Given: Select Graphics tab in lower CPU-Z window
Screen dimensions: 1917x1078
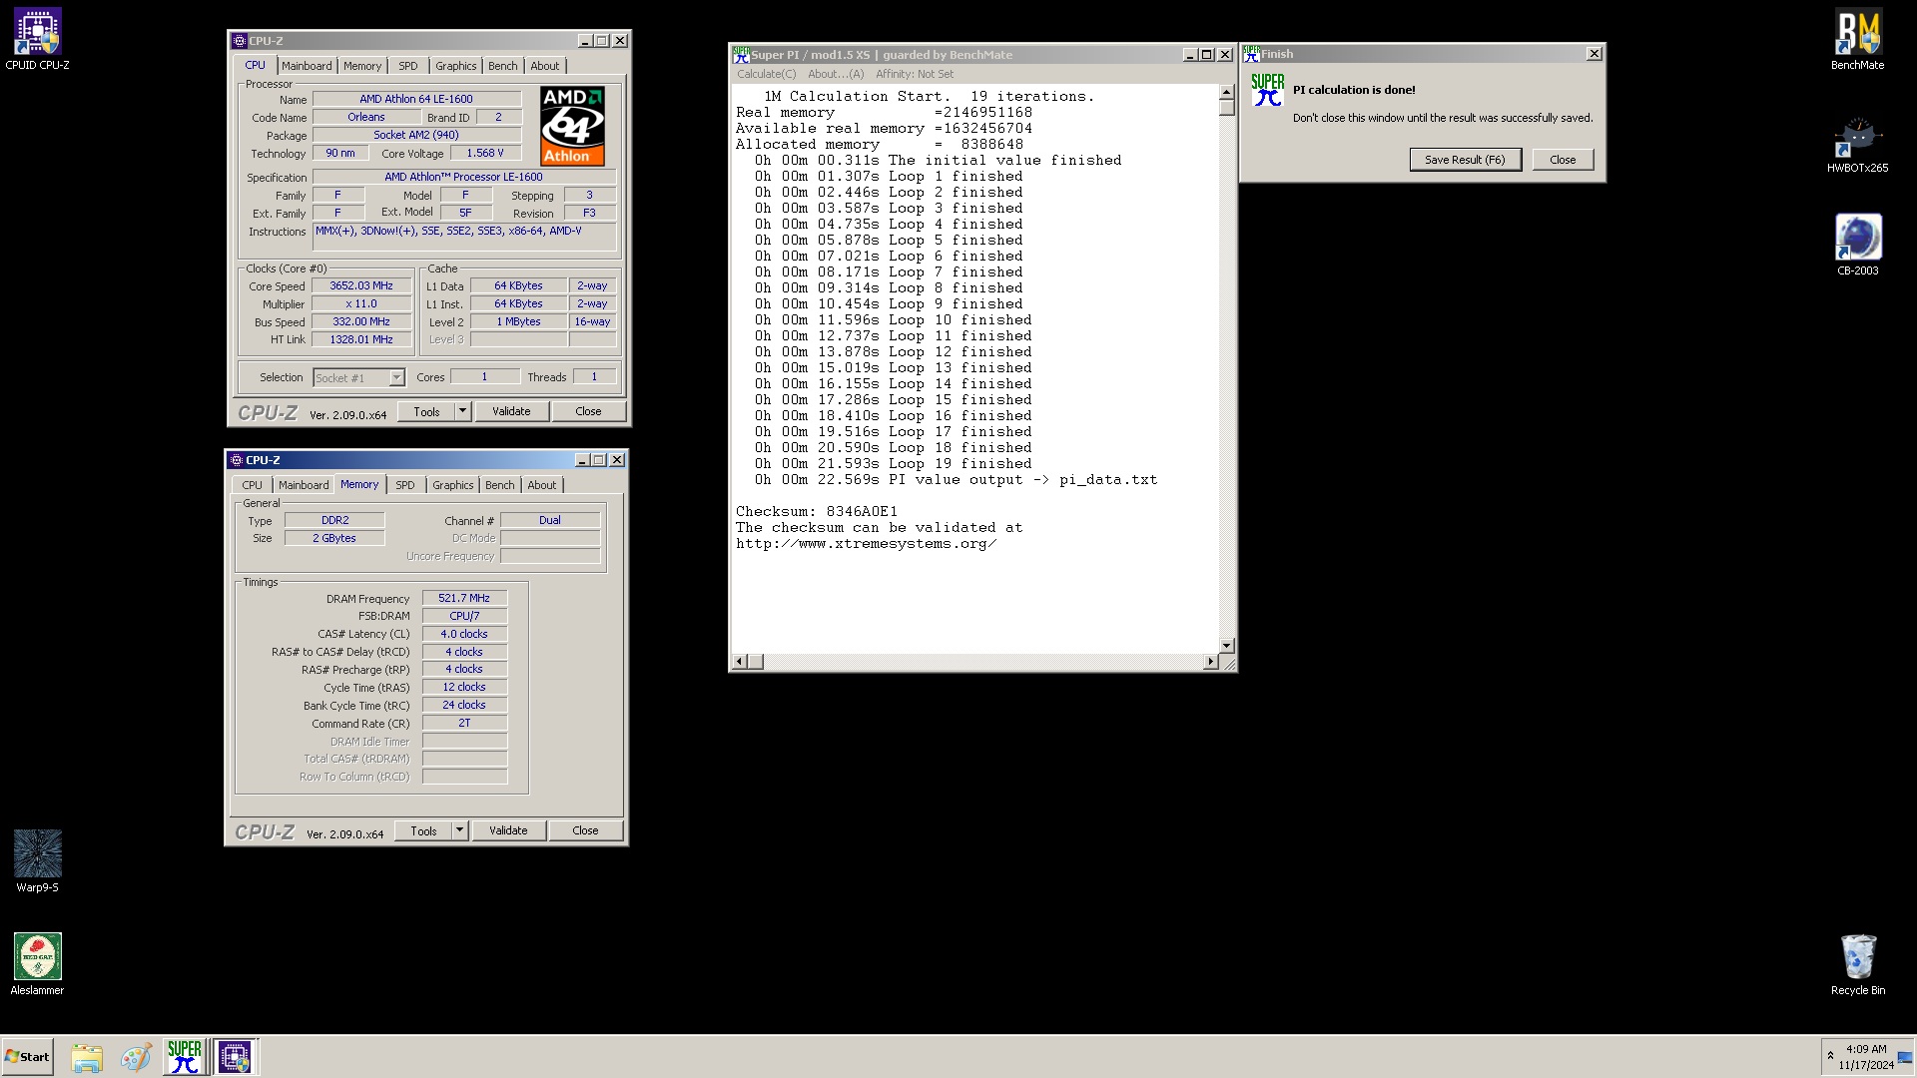Looking at the screenshot, I should pos(453,485).
